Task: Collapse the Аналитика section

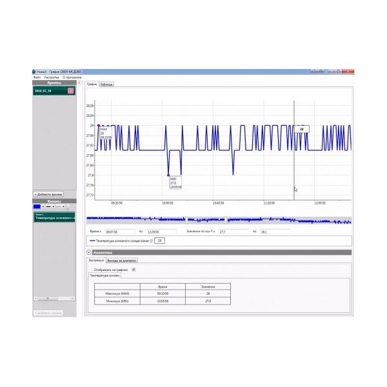Action: click(x=89, y=253)
